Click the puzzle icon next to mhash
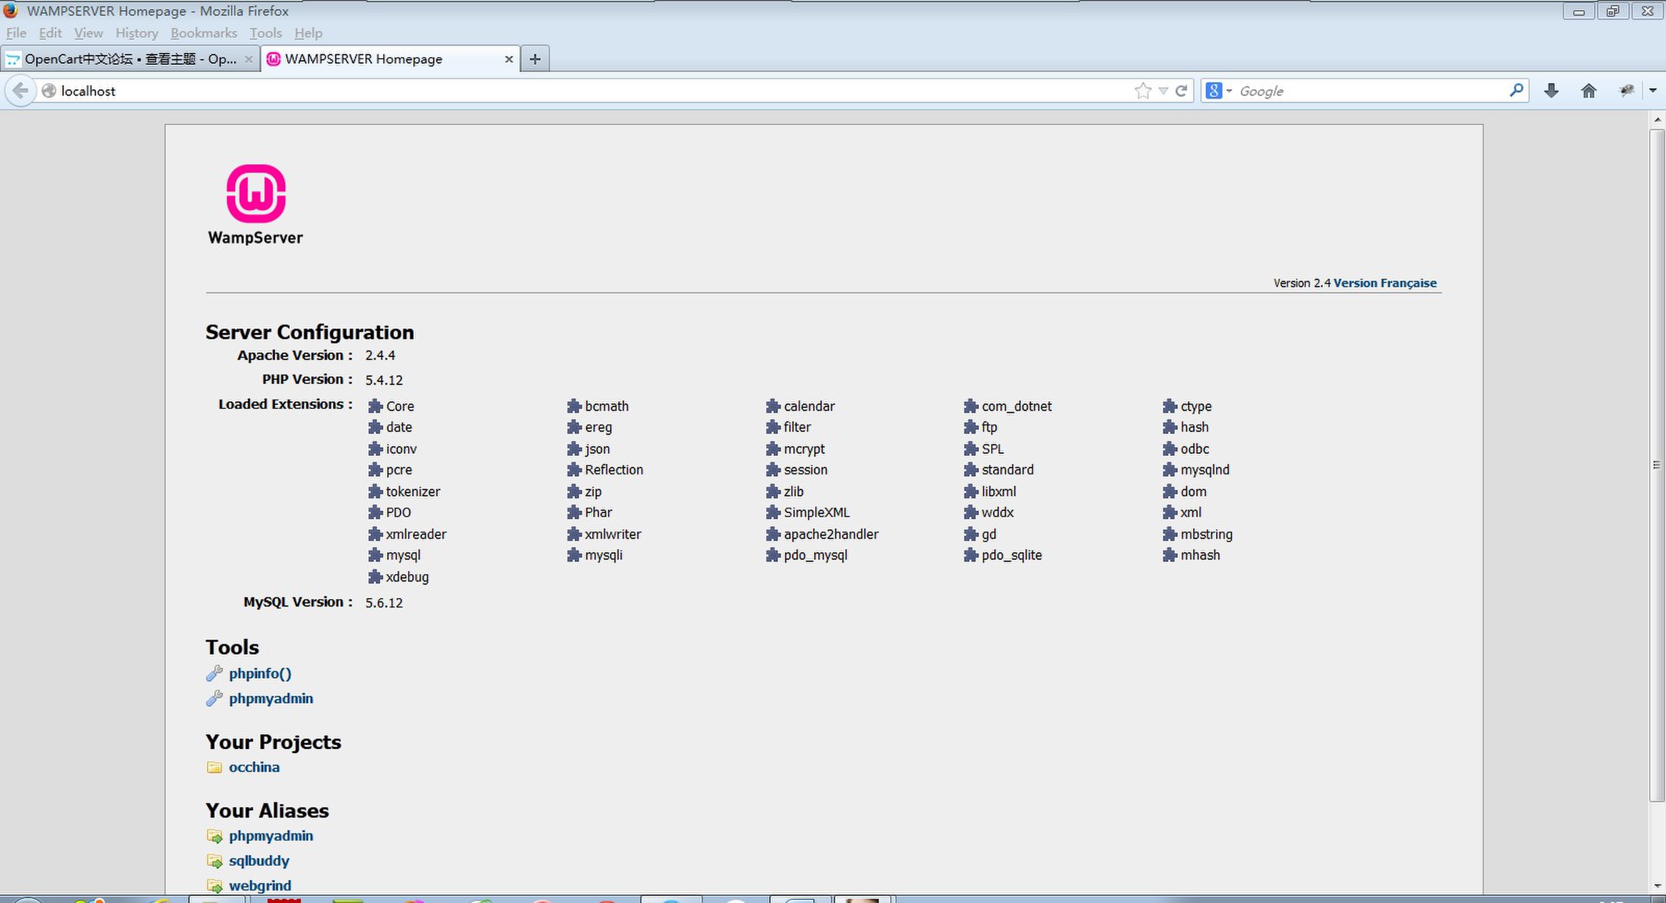1666x903 pixels. [1169, 554]
